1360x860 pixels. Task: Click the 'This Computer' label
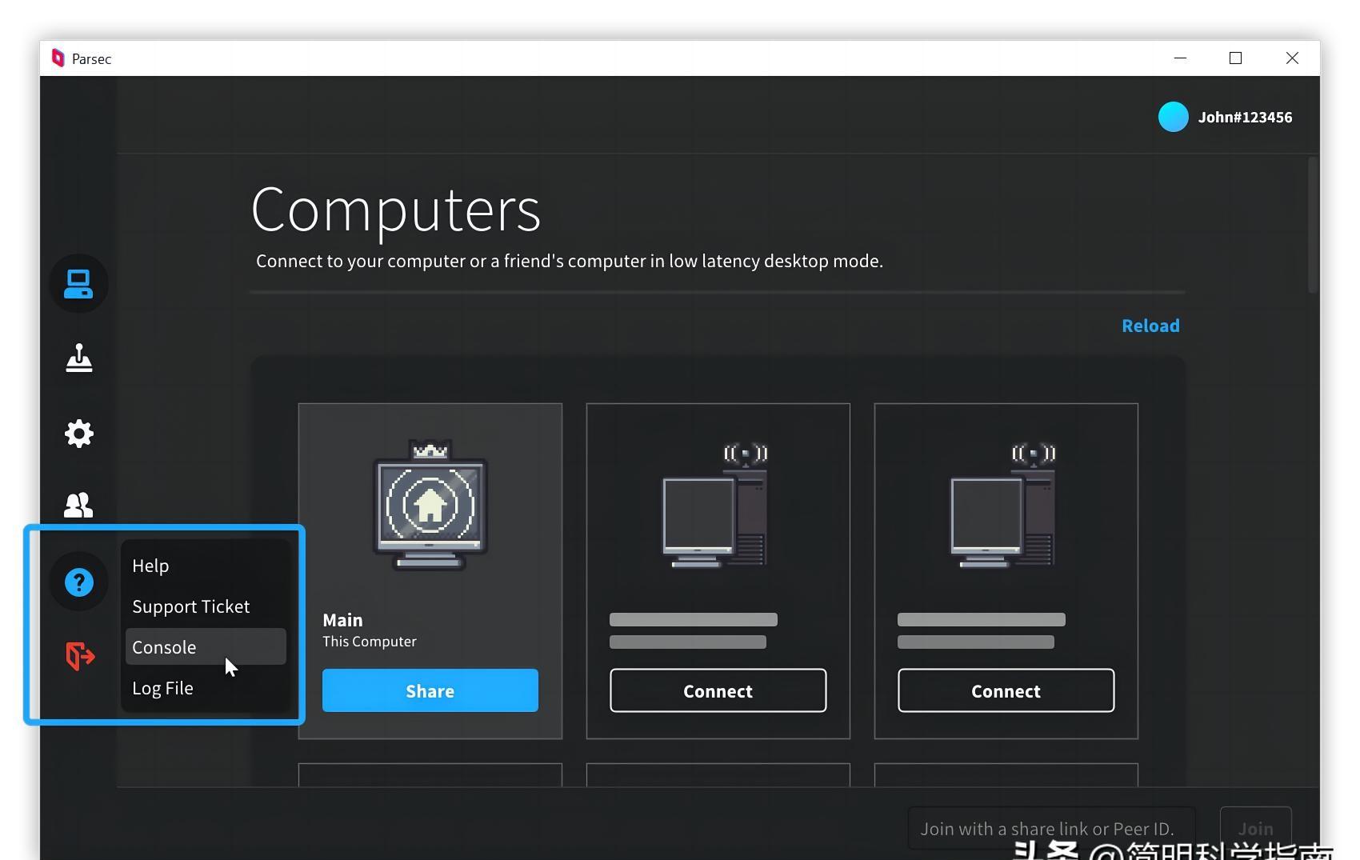(370, 642)
